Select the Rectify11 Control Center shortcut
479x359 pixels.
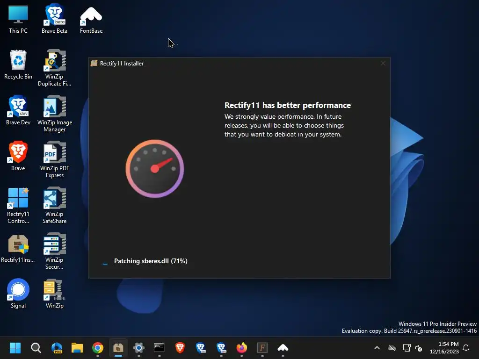click(x=18, y=206)
